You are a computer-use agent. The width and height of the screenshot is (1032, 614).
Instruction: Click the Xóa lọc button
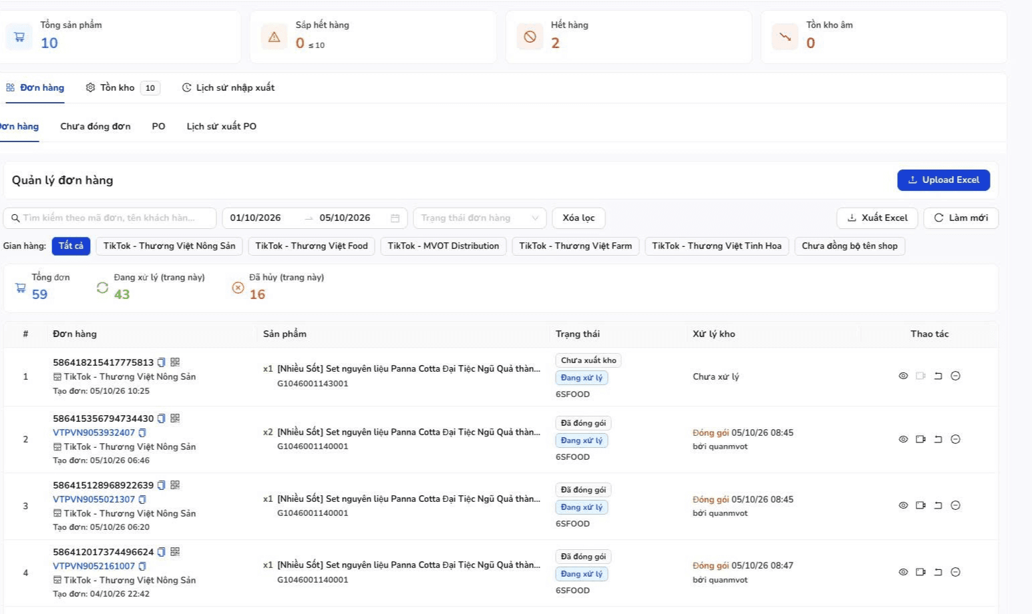click(x=578, y=218)
